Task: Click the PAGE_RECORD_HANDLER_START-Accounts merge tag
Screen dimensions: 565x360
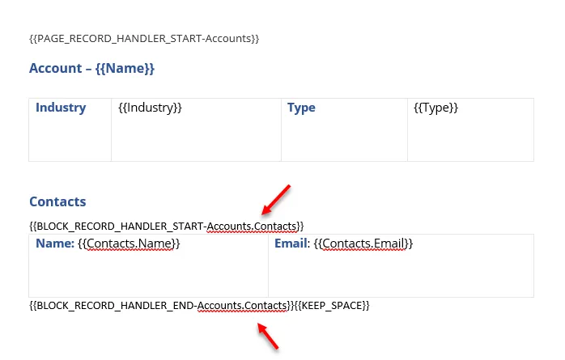Action: 144,39
